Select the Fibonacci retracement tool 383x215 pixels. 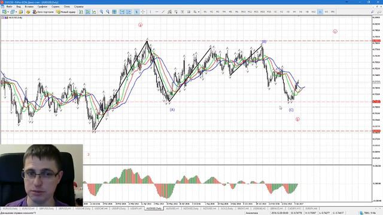point(176,12)
